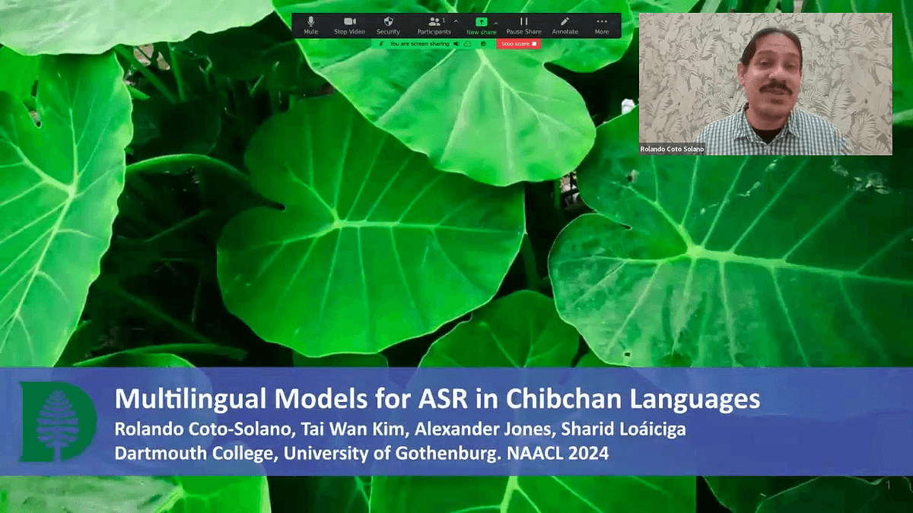Click the shield icon in sharing bar
The width and height of the screenshot is (913, 513).
coord(482,44)
